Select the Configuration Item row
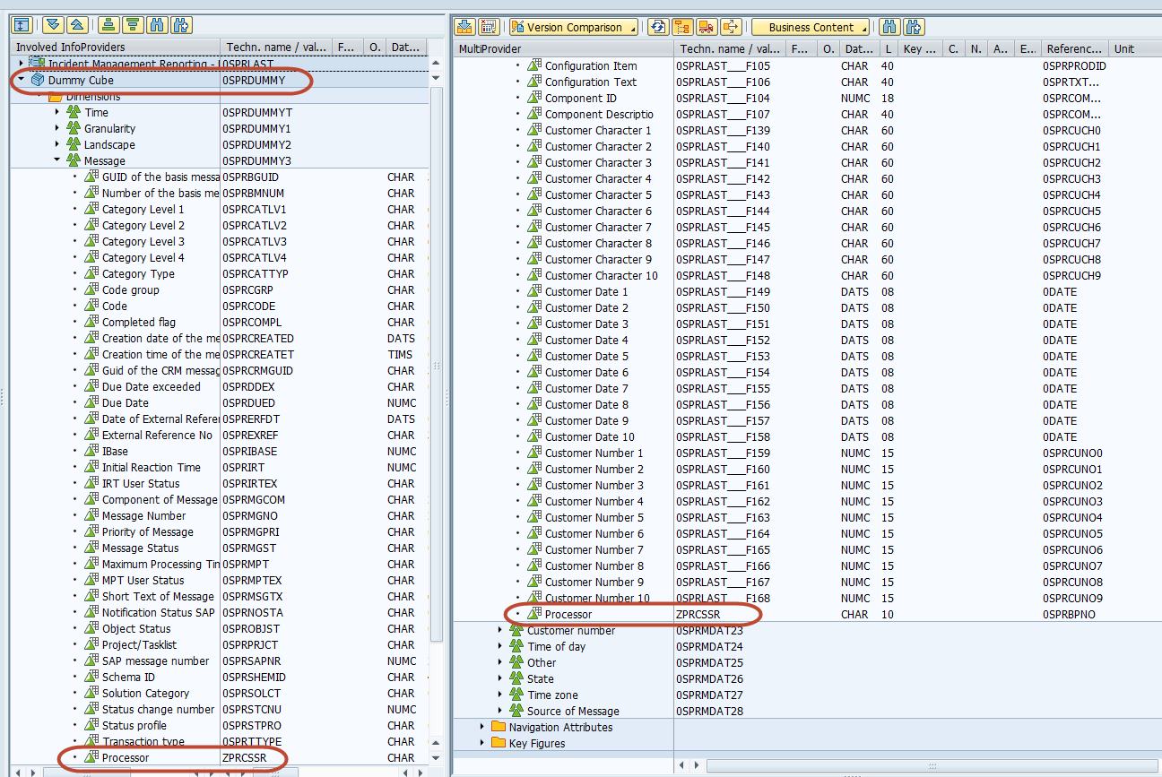Image resolution: width=1162 pixels, height=777 pixels. 807,65
